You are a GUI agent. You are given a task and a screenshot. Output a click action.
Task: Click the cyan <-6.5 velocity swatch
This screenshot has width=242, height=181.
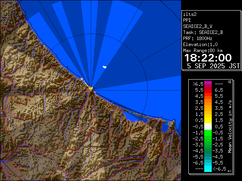pyautogui.click(x=208, y=169)
